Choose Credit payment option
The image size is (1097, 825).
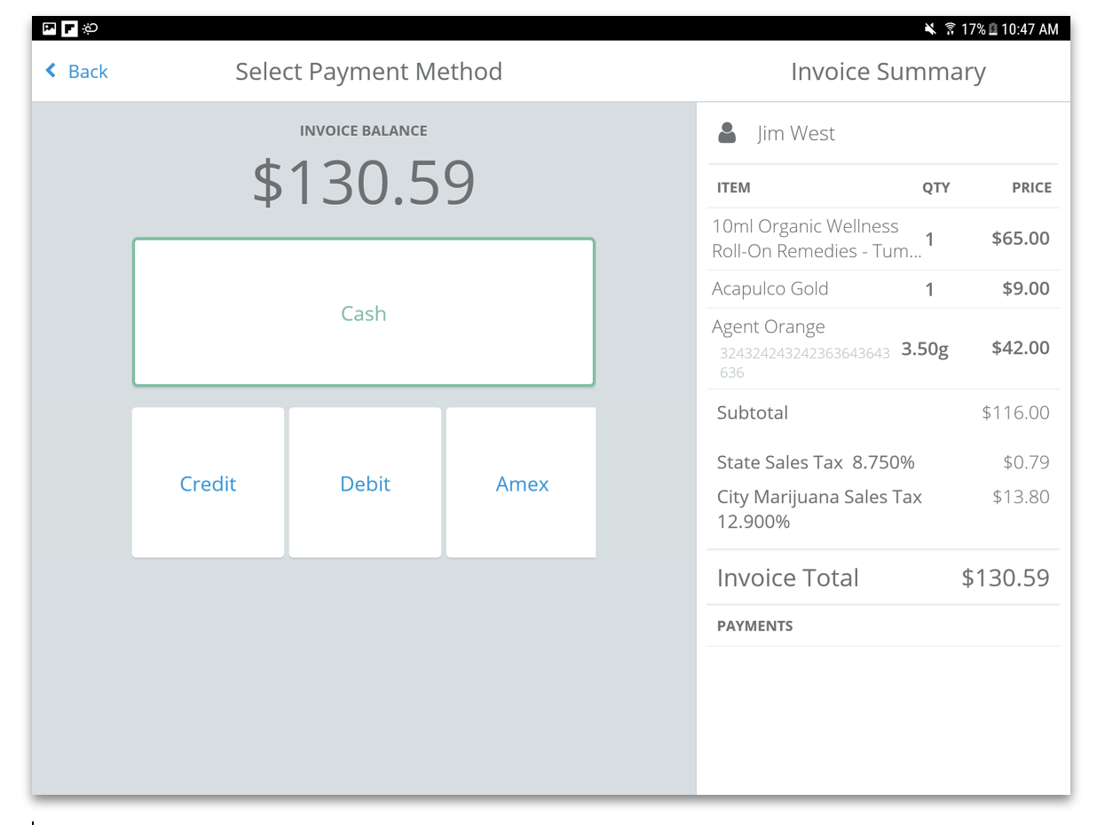tap(208, 483)
